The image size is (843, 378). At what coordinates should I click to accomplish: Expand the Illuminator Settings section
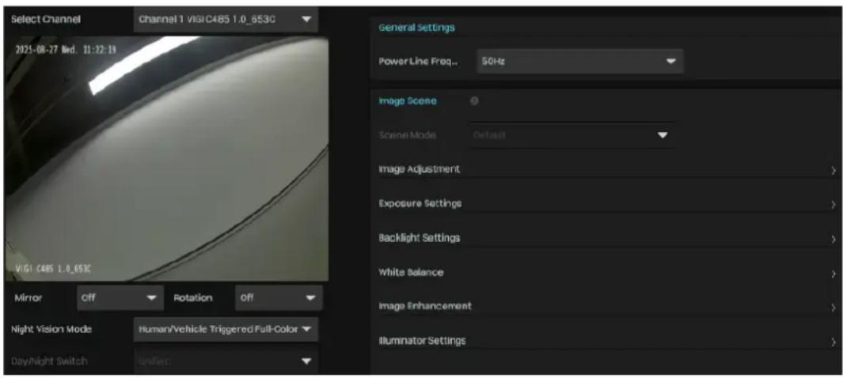pos(608,341)
